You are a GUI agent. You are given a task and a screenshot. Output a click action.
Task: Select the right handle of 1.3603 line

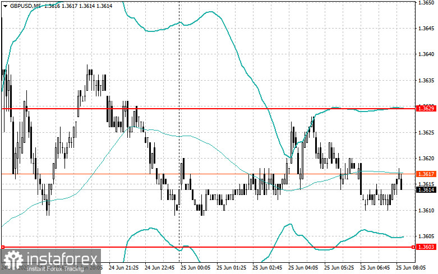point(413,247)
